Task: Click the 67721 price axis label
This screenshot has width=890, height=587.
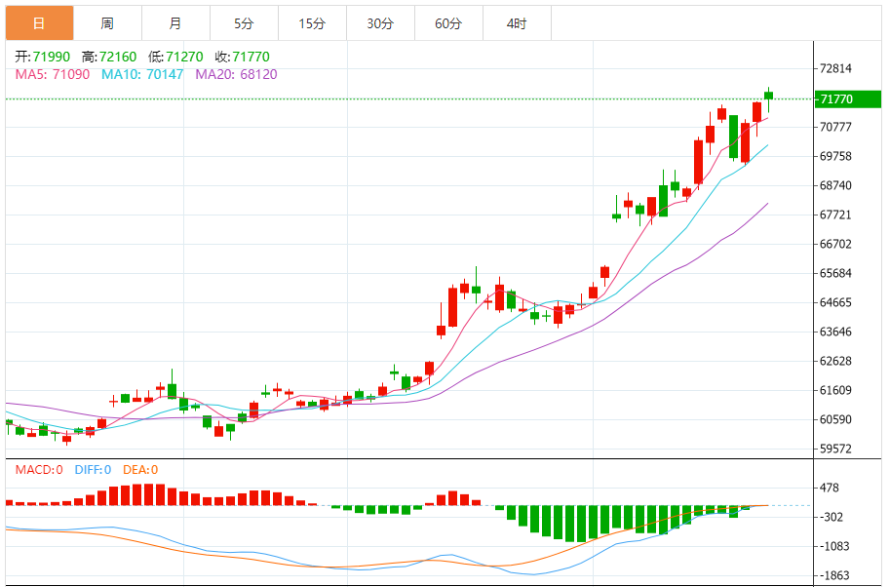Action: coord(835,215)
